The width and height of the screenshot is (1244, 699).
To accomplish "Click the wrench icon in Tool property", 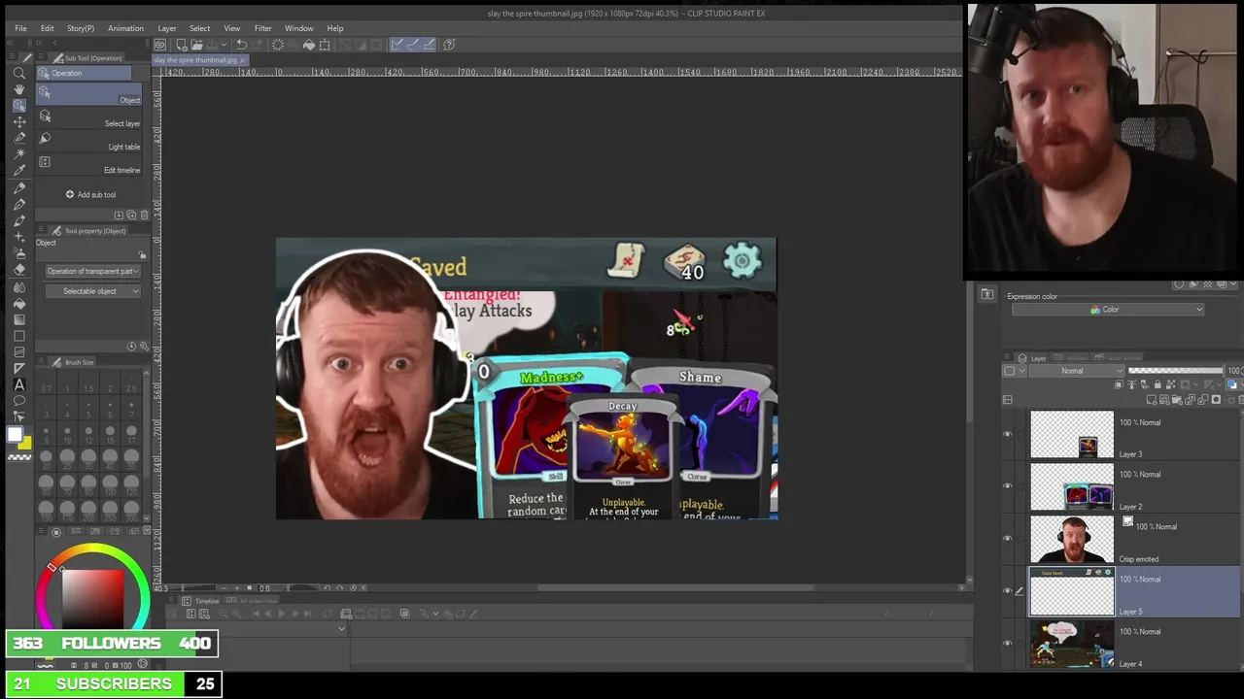I will point(145,347).
